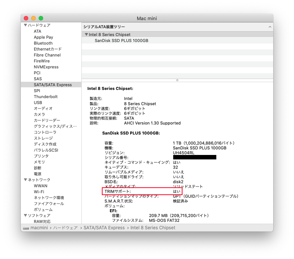The image size is (294, 259).
Task: Select Fibre Channel in the sidebar
Action: 47,55
